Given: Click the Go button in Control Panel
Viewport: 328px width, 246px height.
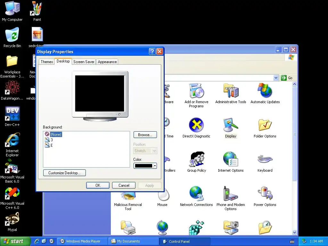Looking at the screenshot, I should 287,78.
